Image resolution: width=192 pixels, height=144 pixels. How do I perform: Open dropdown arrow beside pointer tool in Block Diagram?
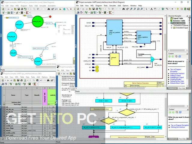[x=149, y=9]
